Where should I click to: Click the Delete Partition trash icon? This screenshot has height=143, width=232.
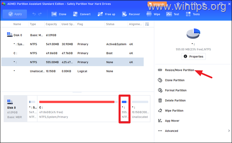[x=160, y=100]
